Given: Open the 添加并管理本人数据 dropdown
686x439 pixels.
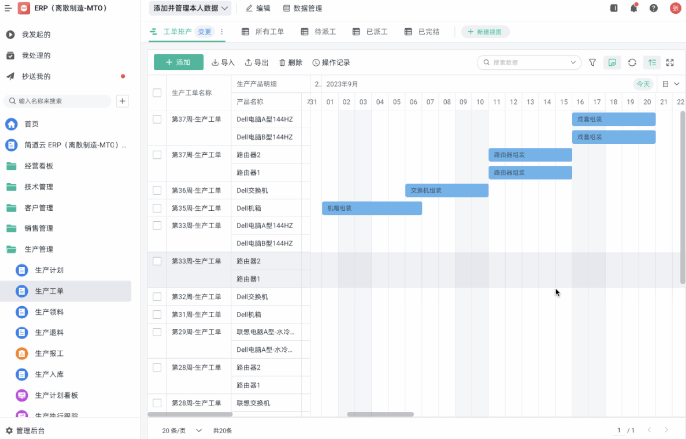Looking at the screenshot, I should point(190,8).
